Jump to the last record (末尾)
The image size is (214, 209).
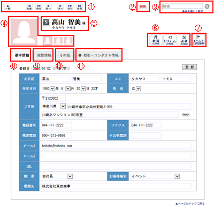point(80,7)
